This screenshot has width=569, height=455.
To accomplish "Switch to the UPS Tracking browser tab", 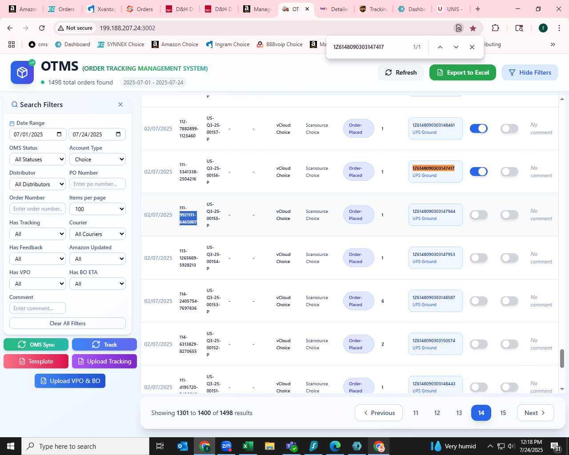I will point(373,9).
